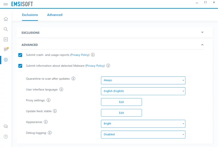Show info for Debug logging setting
The image size is (218, 147).
click(50, 133)
